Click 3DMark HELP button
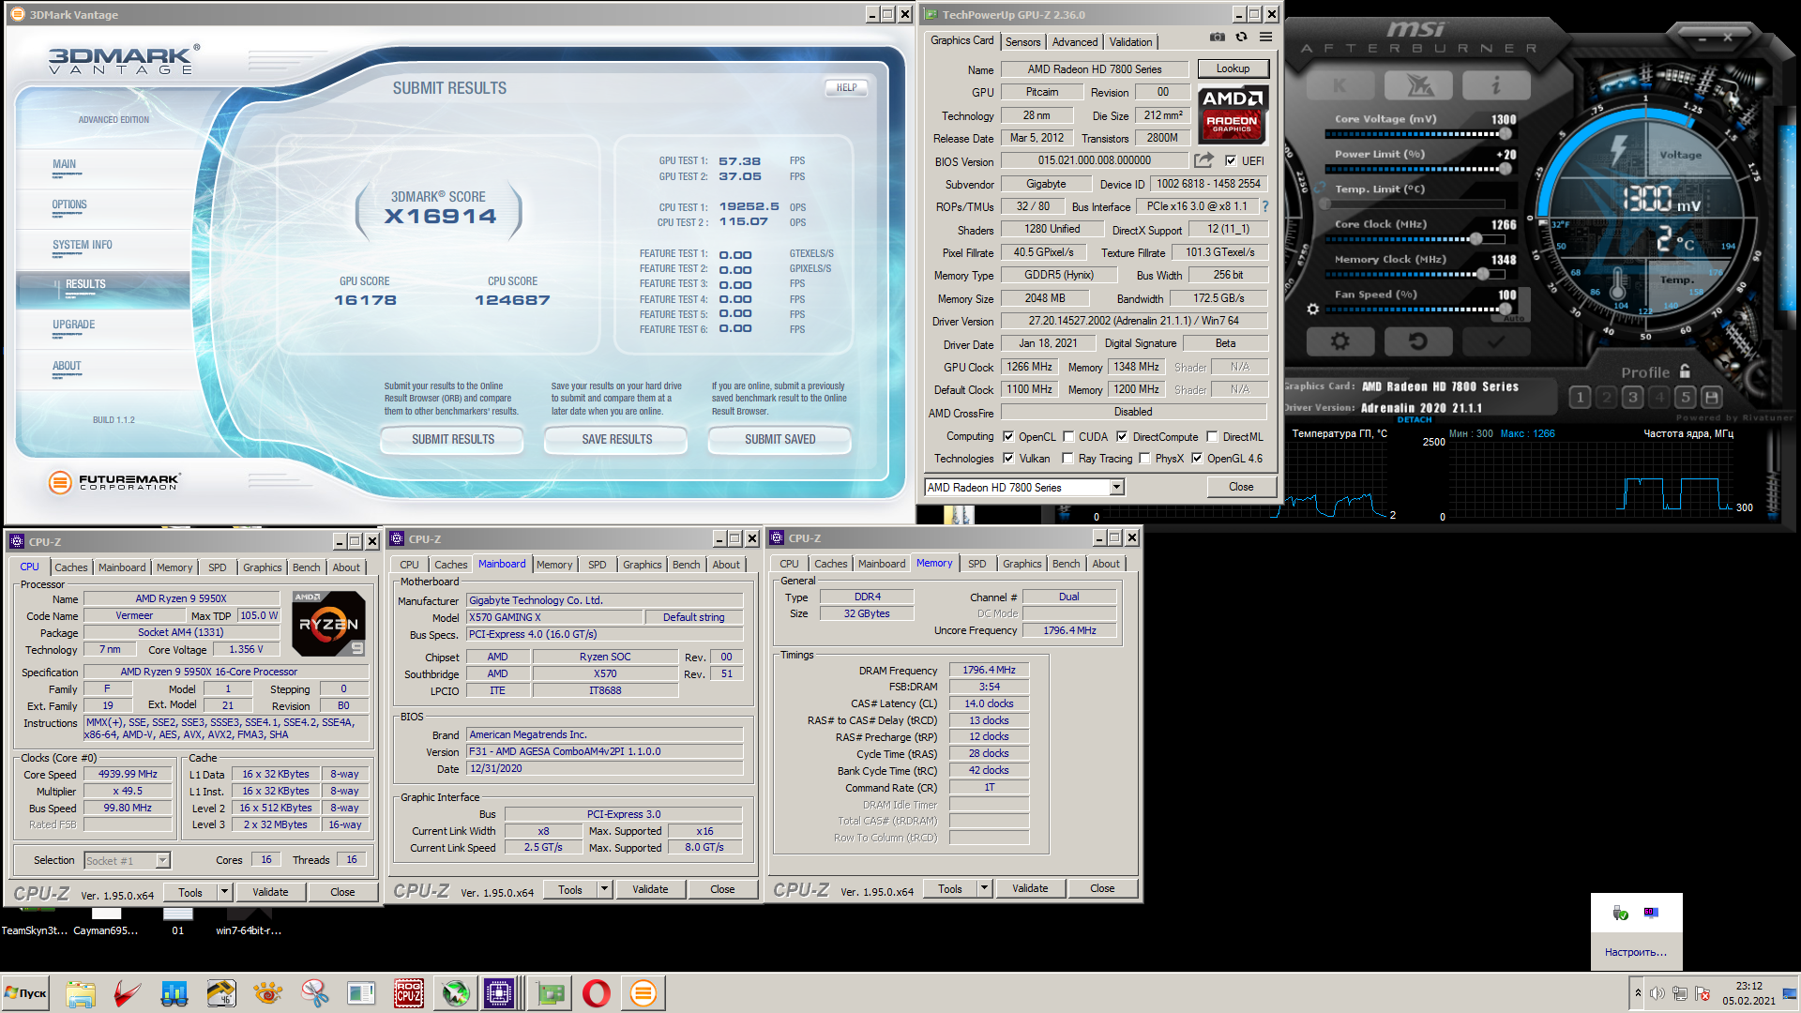Image resolution: width=1801 pixels, height=1013 pixels. (x=846, y=87)
